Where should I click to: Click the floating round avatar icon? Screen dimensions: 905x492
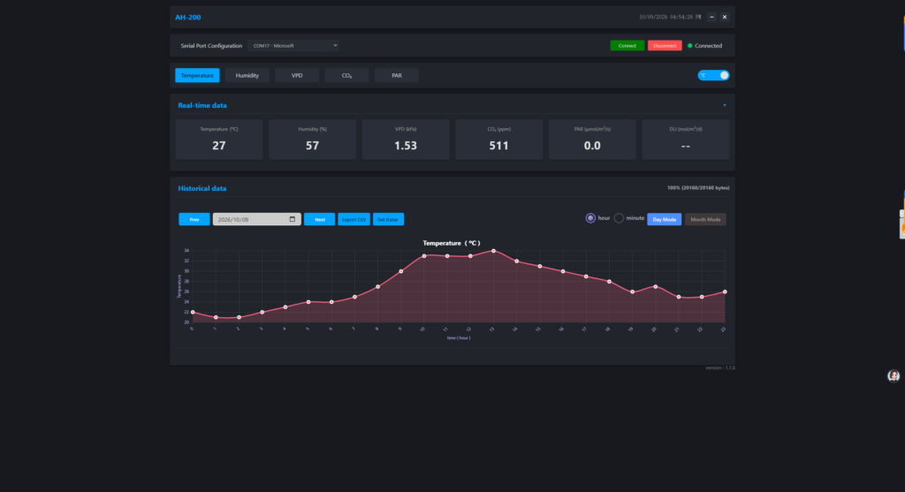[x=894, y=376]
